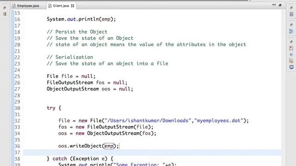Restore the middle right-side view stack
Image resolution: width=296 pixels, height=166 pixels.
tap(291, 25)
